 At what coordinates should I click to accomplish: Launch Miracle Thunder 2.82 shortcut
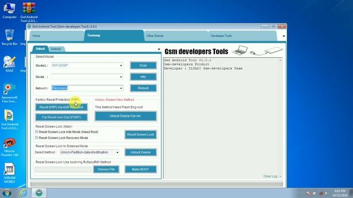click(x=9, y=147)
